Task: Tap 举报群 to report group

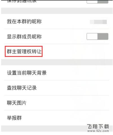Action: coord(57,118)
